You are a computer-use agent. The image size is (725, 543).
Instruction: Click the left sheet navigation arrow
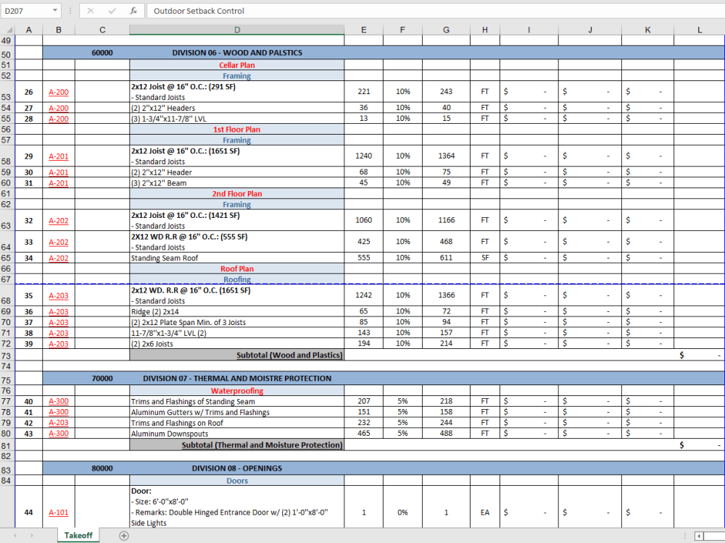coord(16,535)
